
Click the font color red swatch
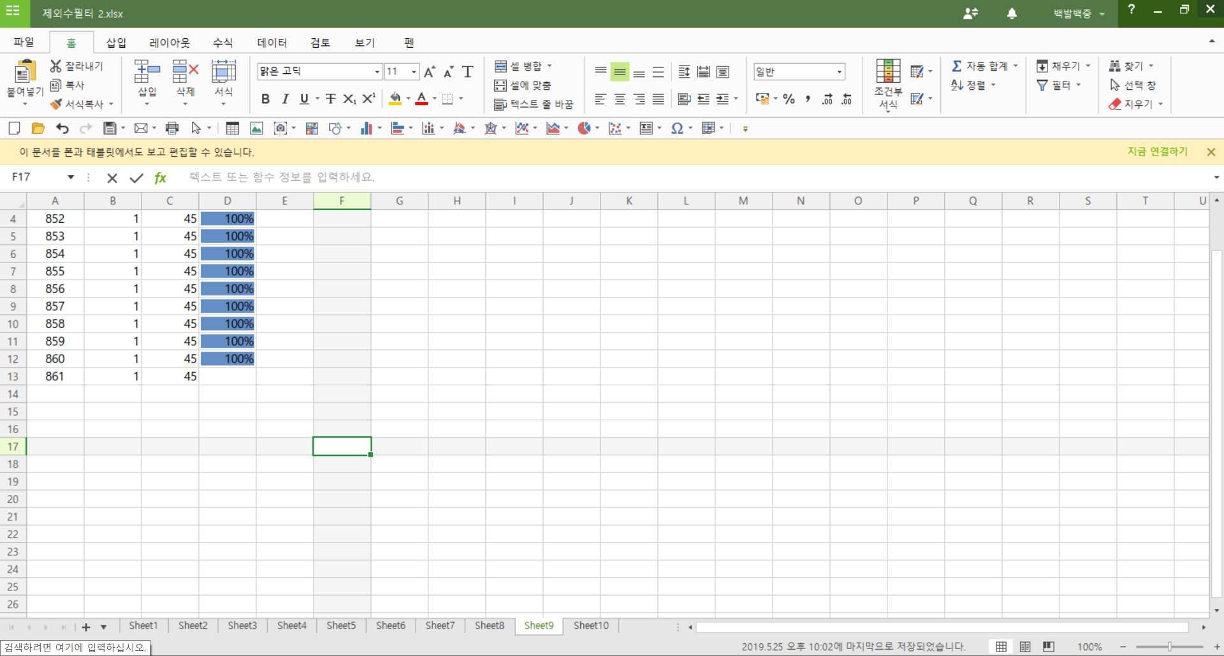click(421, 99)
